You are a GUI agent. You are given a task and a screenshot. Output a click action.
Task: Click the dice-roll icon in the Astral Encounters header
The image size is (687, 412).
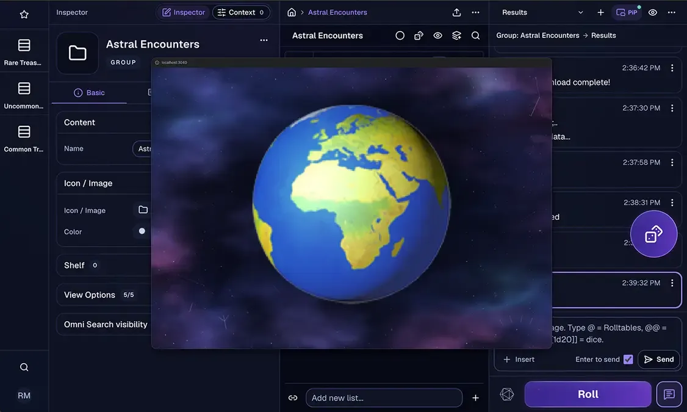pyautogui.click(x=419, y=35)
